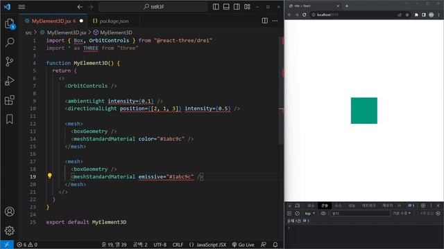Activate the DevTools inspect element picker
Screen dimensions: 444x249
[290, 205]
